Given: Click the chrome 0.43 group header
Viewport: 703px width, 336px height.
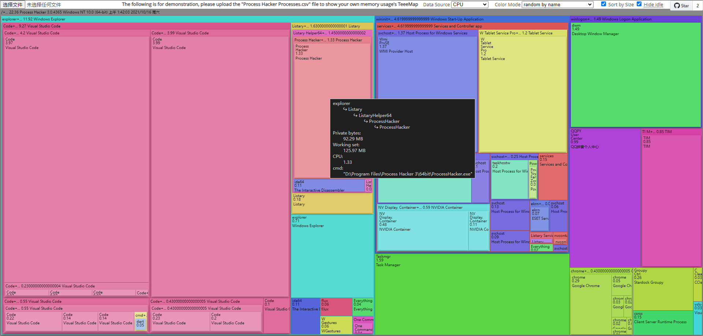Looking at the screenshot, I should (601, 271).
